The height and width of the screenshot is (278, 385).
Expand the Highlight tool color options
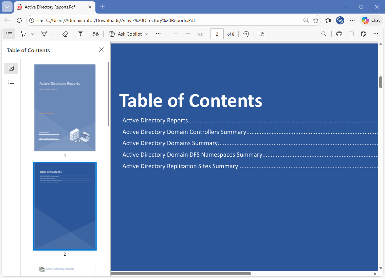coord(33,34)
